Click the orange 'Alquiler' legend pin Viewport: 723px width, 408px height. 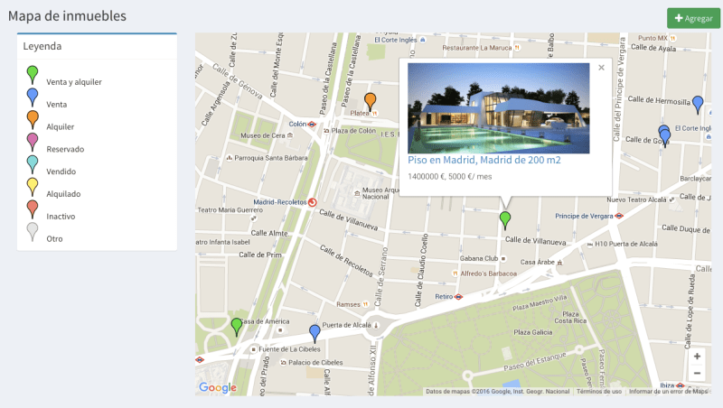[x=33, y=119]
